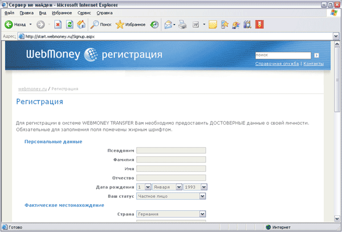342x232 pixels.
Task: Go to home page via house icon
Action: (81, 25)
